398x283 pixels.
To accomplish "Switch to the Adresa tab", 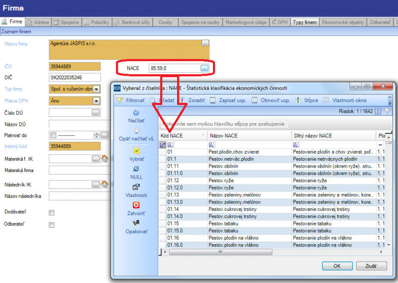I will pyautogui.click(x=38, y=22).
